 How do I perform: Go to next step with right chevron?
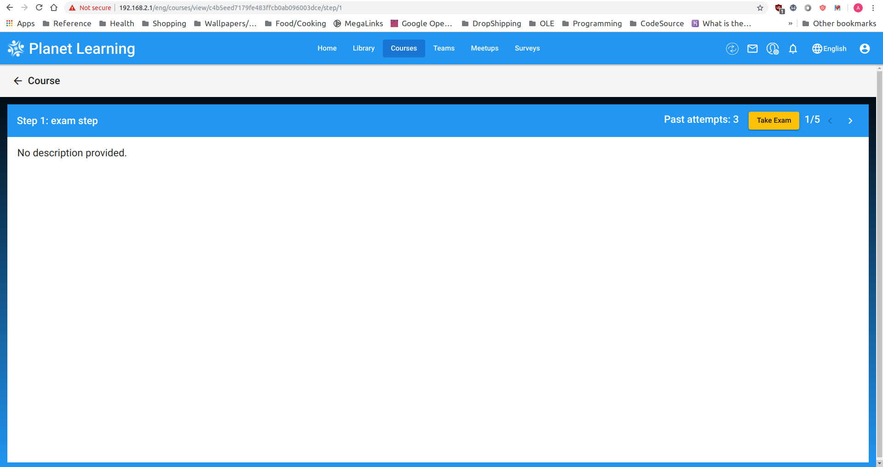click(850, 121)
